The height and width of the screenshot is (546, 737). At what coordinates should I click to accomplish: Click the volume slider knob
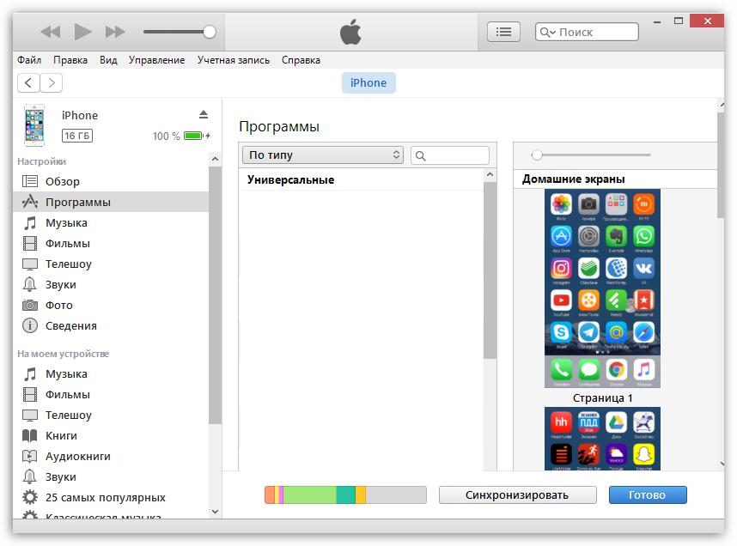click(209, 32)
